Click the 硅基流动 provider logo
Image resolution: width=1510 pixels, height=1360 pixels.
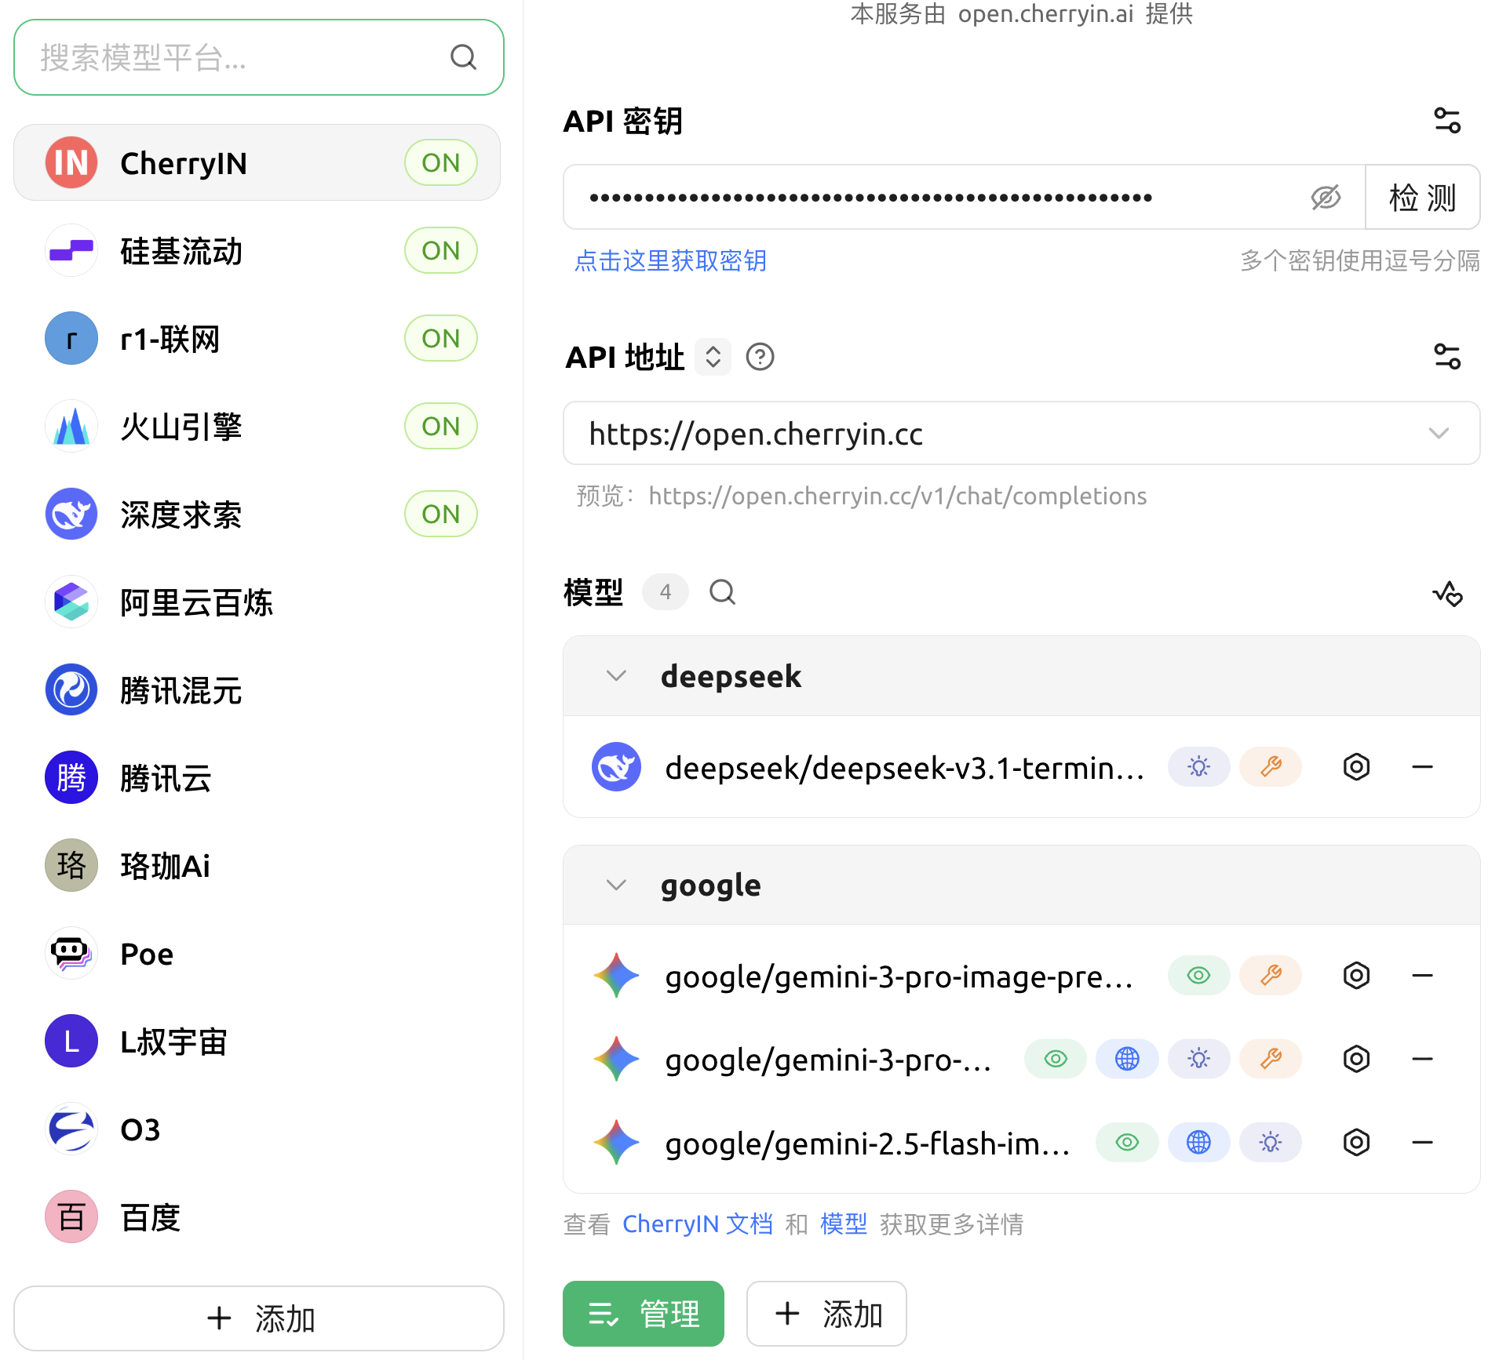tap(71, 251)
